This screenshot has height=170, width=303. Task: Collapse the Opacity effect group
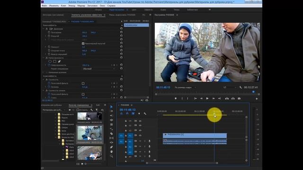[44, 58]
